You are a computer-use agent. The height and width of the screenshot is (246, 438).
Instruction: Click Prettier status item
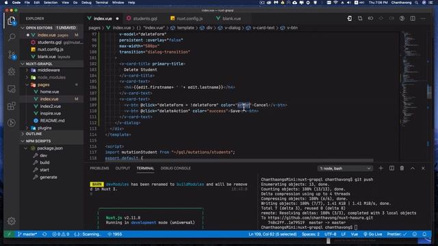(397, 234)
